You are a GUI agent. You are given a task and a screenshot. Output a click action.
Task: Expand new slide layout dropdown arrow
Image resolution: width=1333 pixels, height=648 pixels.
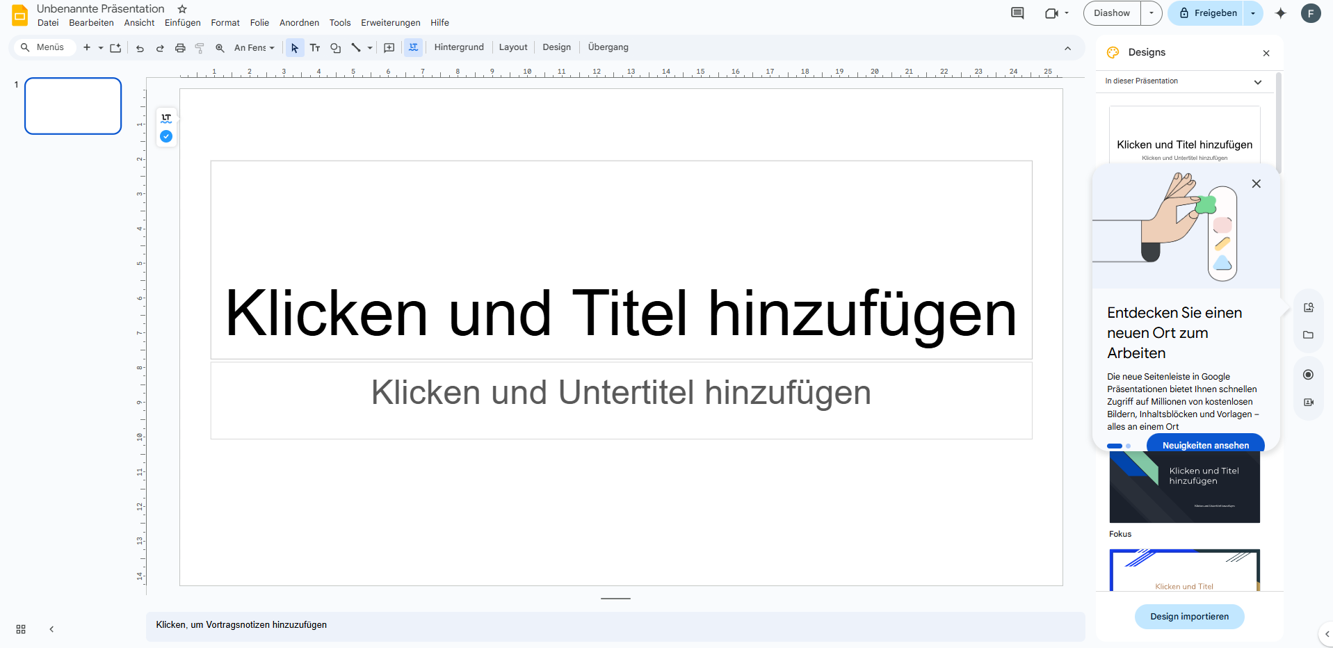click(x=101, y=48)
